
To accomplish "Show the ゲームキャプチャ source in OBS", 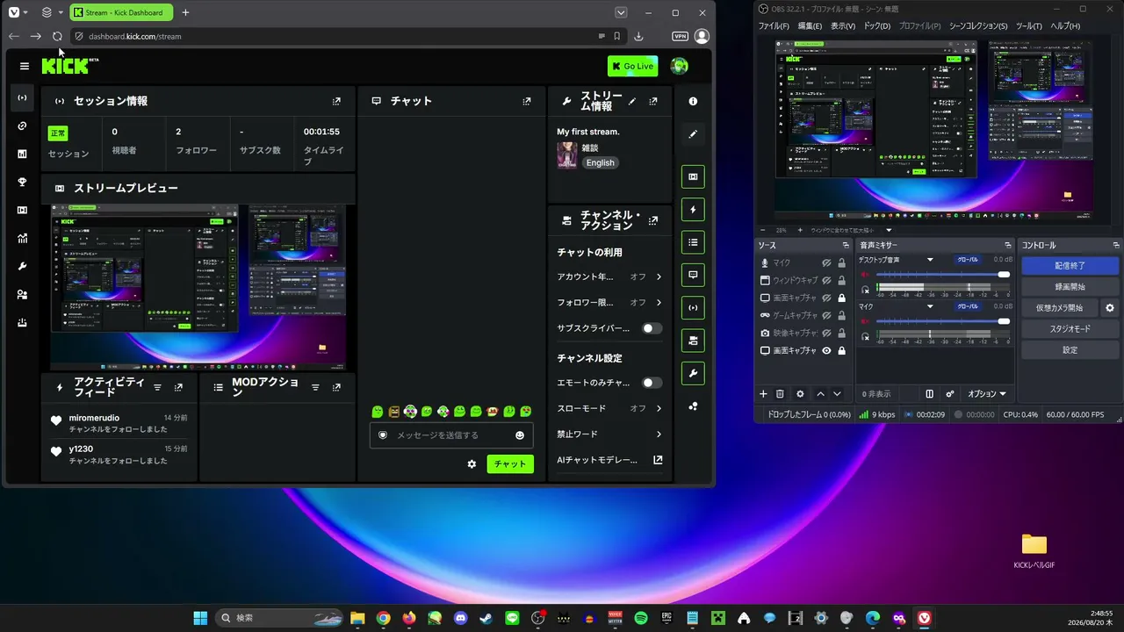I will [826, 315].
